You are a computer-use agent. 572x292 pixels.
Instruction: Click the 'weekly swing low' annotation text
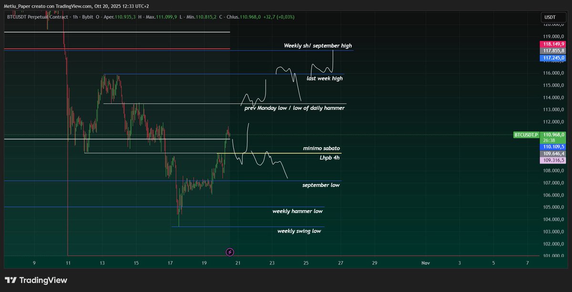tap(300, 231)
